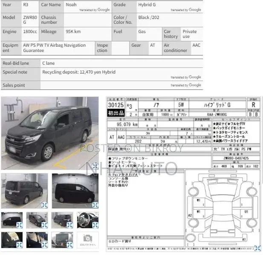Select the Year value 'R3'
The image size is (263, 255).
point(26,5)
